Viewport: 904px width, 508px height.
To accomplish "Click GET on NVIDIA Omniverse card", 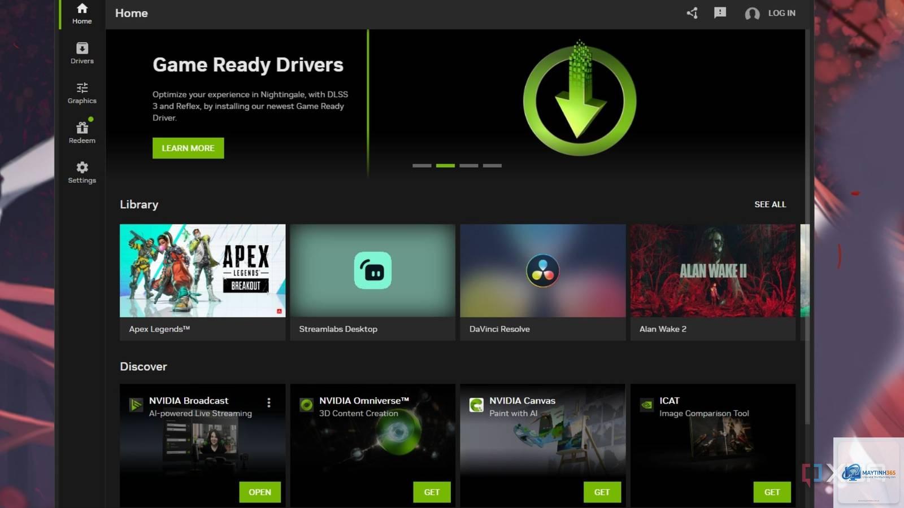I will 432,492.
